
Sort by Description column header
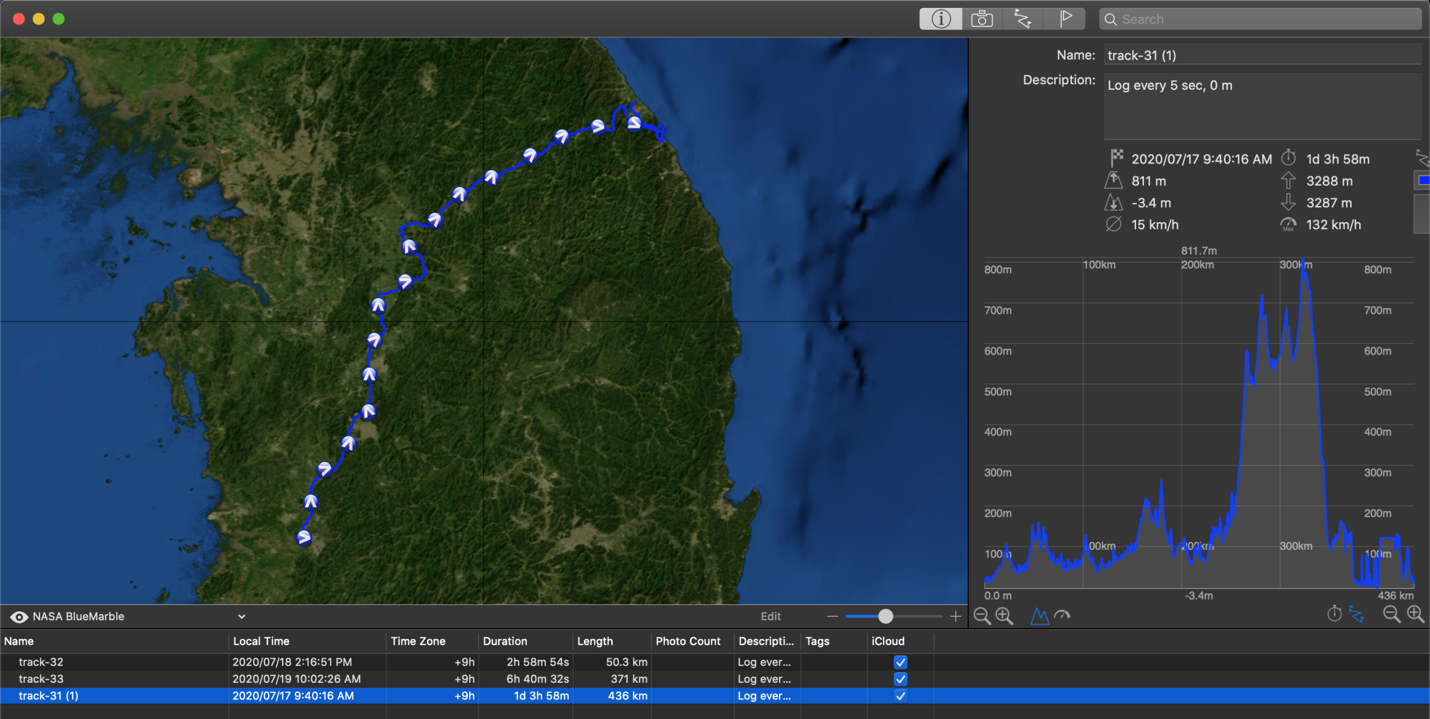(767, 641)
